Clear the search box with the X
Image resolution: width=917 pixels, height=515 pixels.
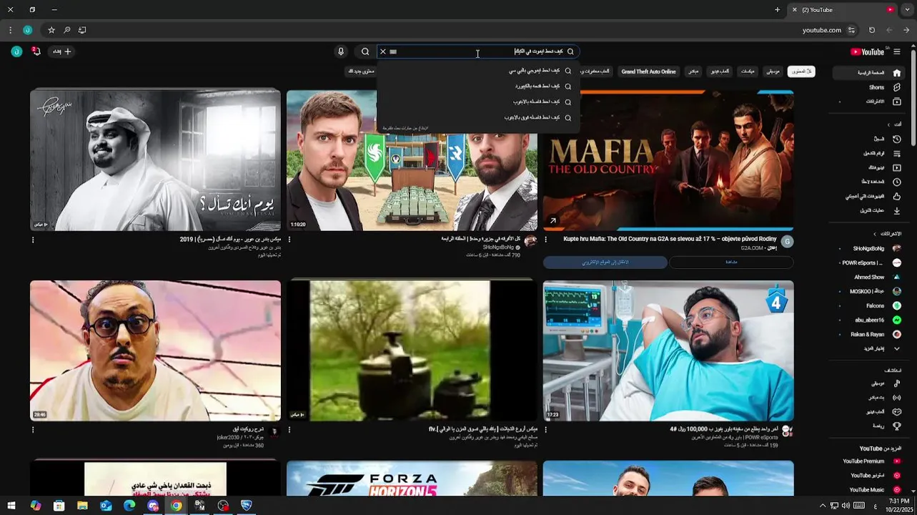pos(383,51)
